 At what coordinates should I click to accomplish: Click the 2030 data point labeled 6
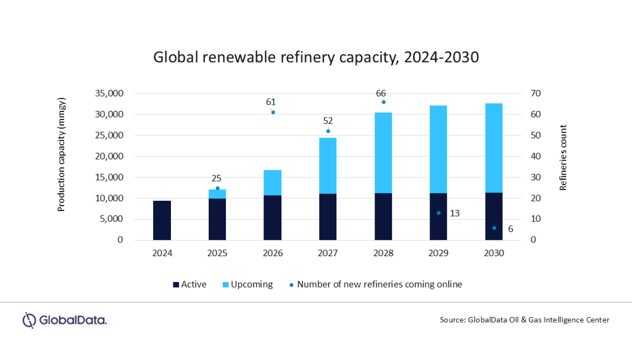pyautogui.click(x=494, y=228)
